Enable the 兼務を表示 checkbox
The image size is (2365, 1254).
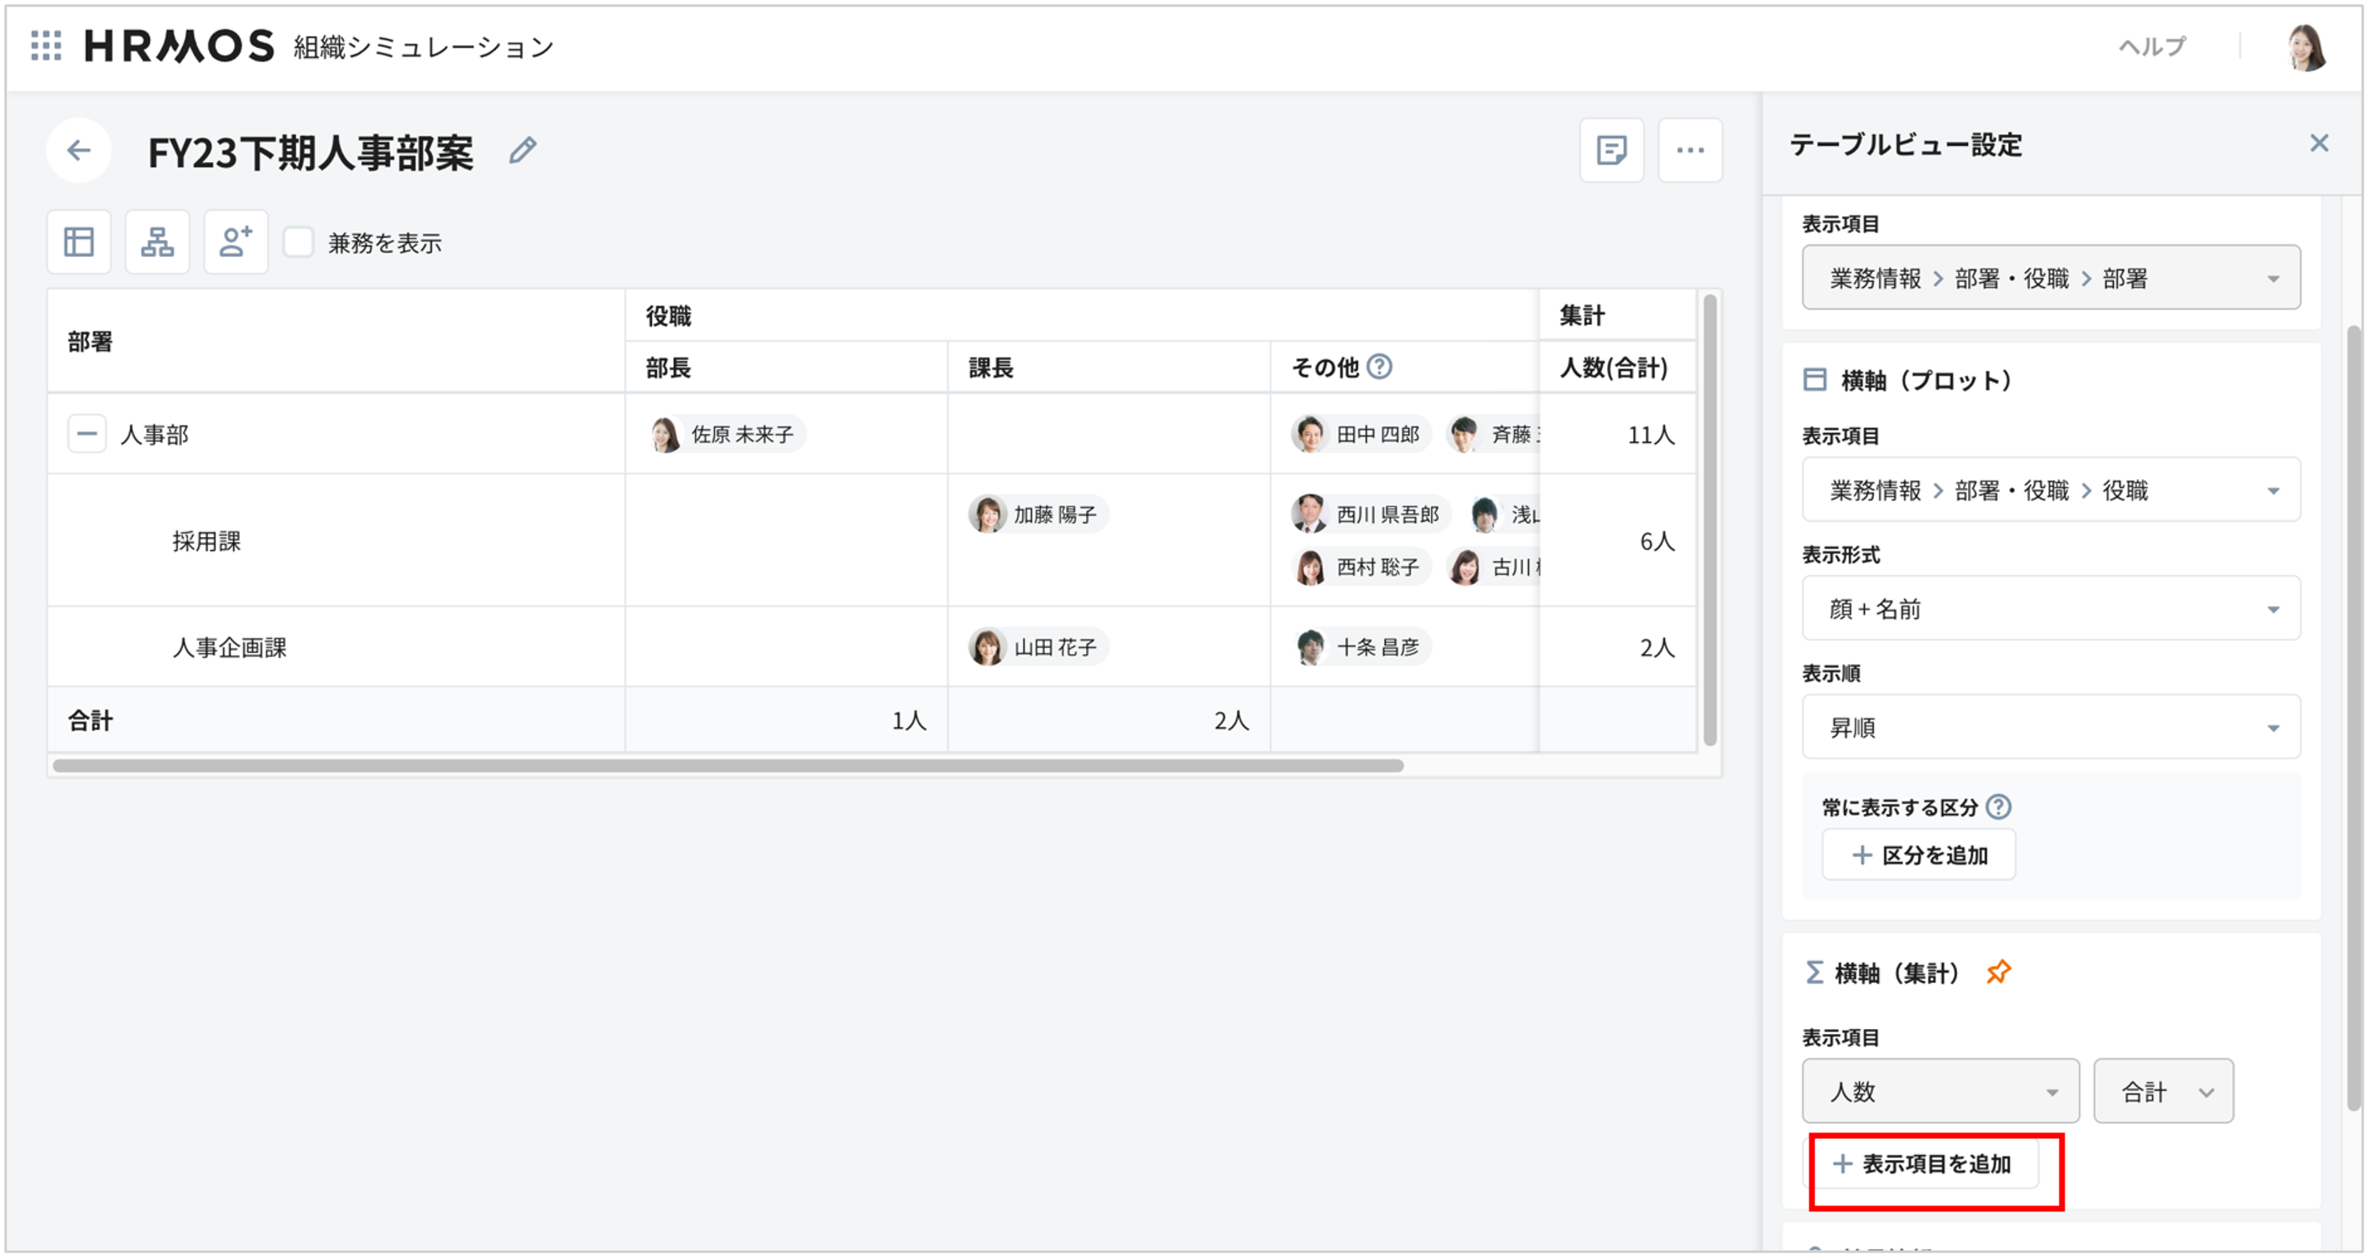point(299,243)
